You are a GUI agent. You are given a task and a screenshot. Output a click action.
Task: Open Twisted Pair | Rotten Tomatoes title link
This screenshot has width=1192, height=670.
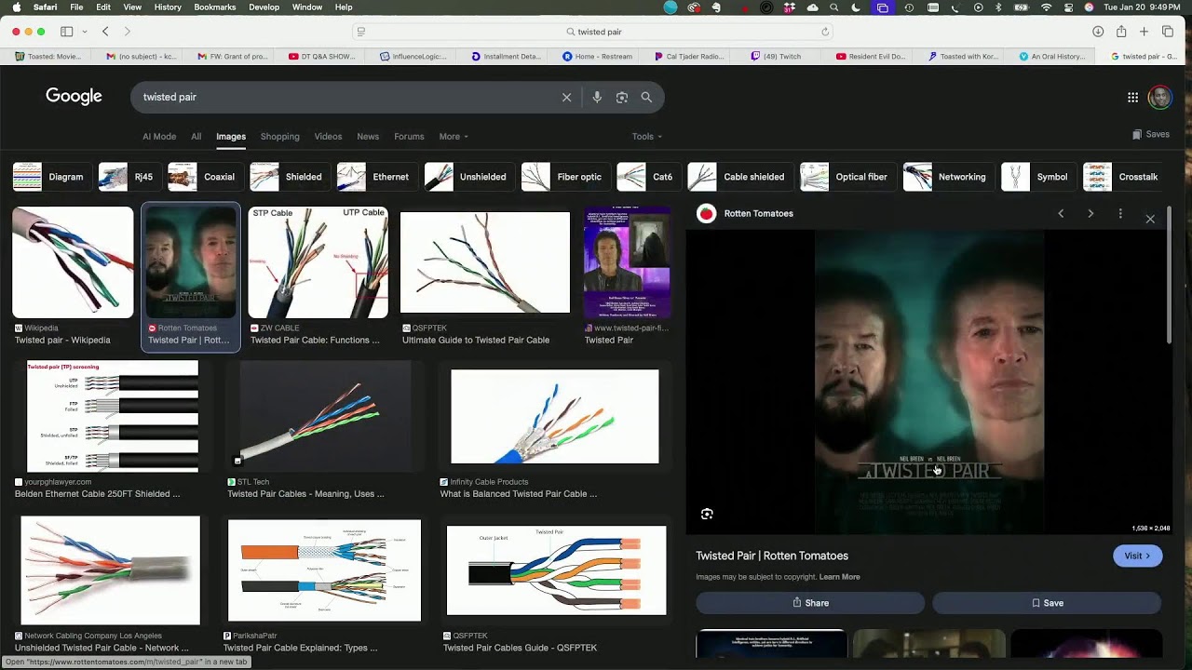772,556
